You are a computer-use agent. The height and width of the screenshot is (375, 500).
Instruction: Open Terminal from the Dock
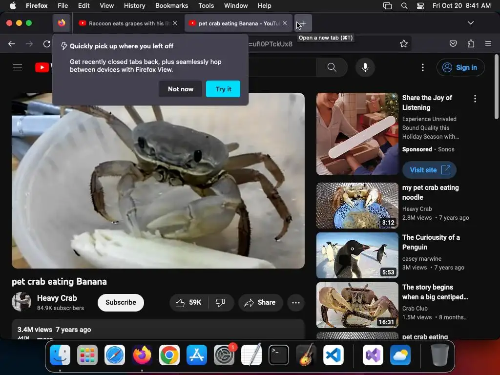click(x=279, y=354)
